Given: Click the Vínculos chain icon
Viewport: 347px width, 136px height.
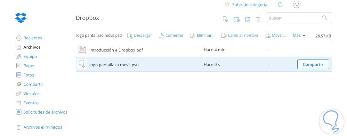Looking at the screenshot, I should point(19,93).
